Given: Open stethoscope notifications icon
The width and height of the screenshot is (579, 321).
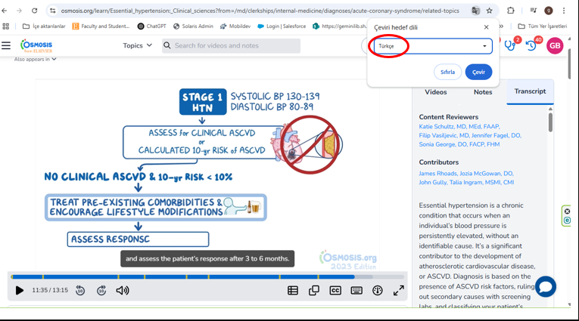Looking at the screenshot, I should 509,45.
